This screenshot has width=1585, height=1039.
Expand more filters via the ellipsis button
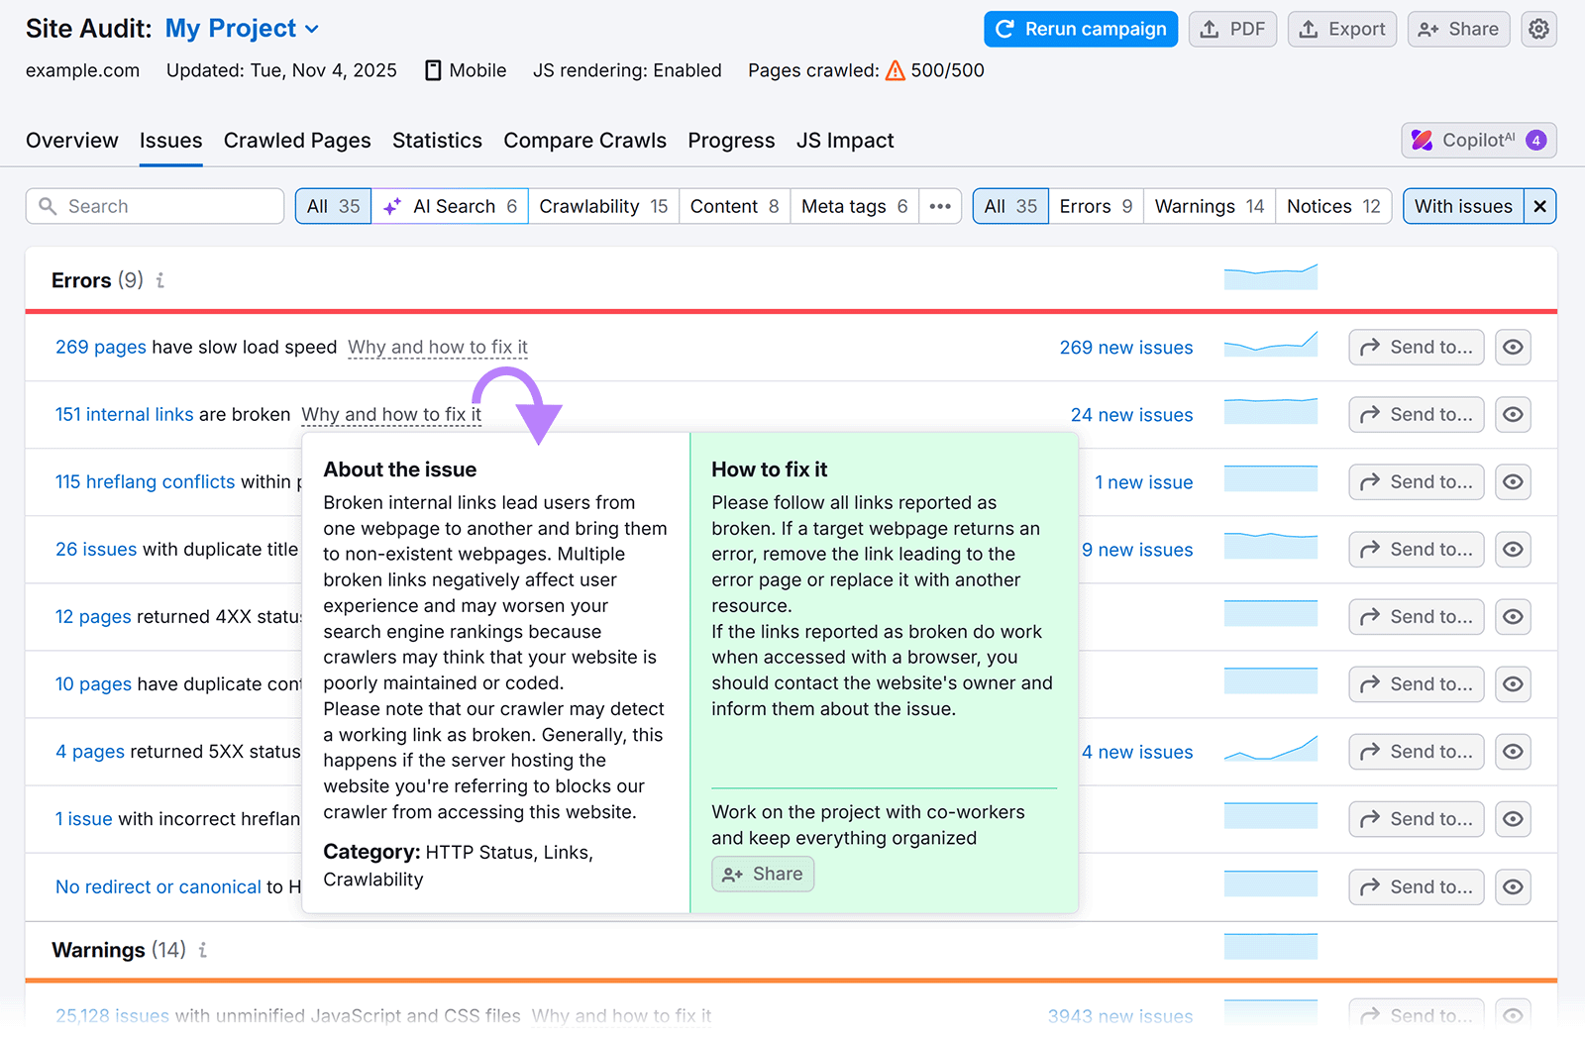coord(939,206)
